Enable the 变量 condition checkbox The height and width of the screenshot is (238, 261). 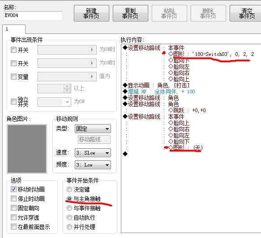point(13,77)
